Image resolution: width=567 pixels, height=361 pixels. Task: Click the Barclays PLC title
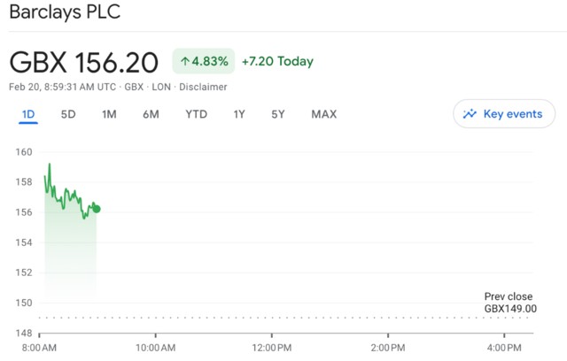(x=65, y=13)
